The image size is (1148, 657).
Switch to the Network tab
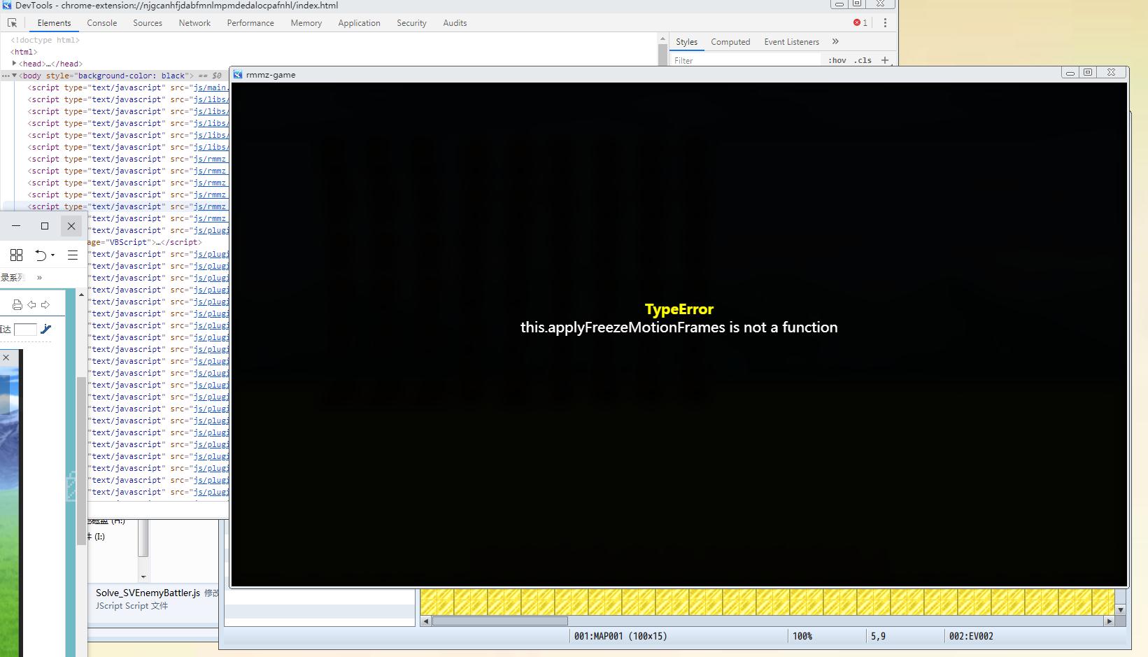[x=194, y=23]
